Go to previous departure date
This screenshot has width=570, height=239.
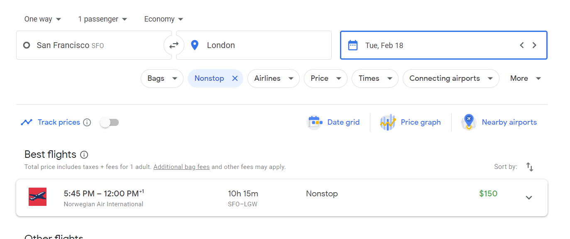coord(522,45)
